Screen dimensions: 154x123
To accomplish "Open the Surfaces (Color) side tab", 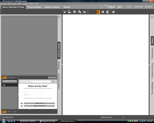I will (x=59, y=81).
